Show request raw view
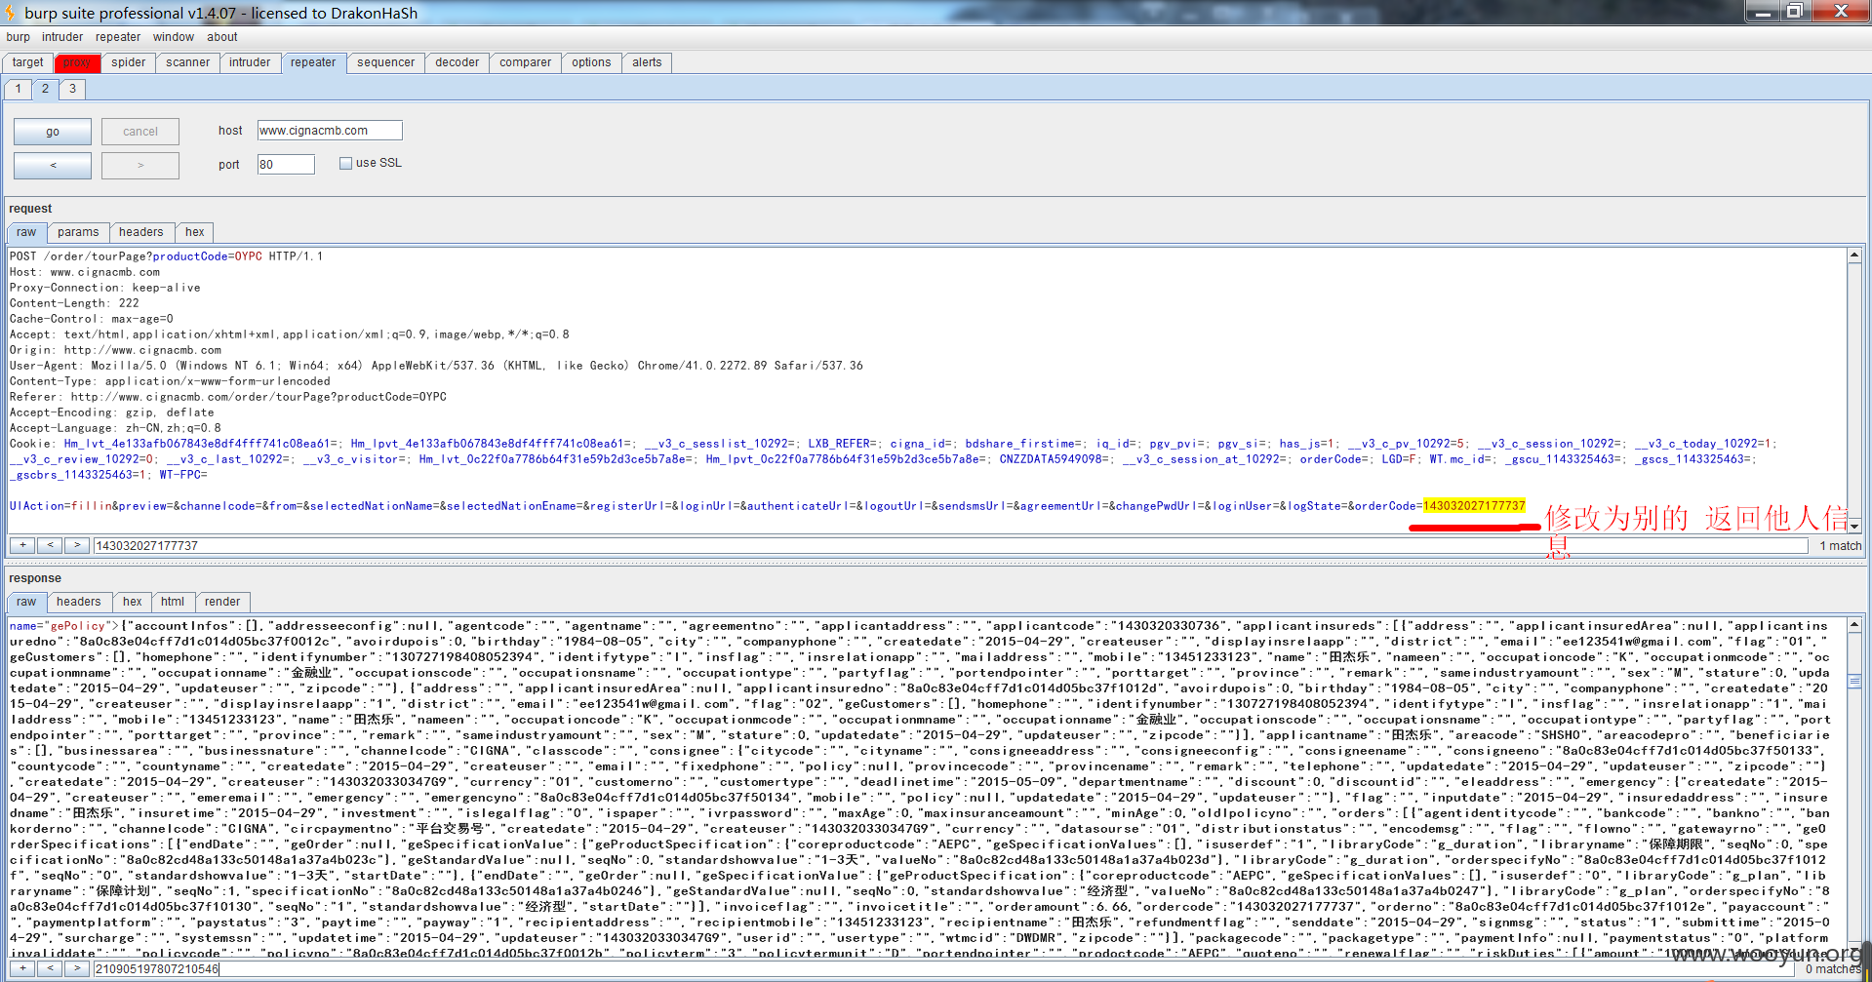Screen dimensions: 1872x982 click(26, 232)
